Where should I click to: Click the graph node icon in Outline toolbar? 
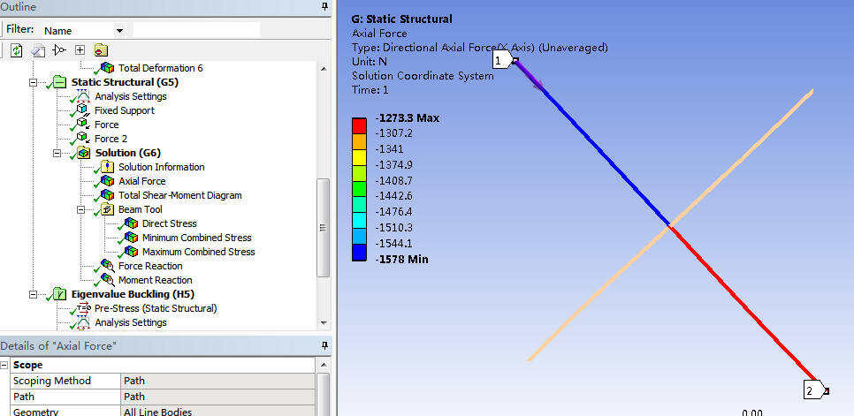pyautogui.click(x=59, y=50)
